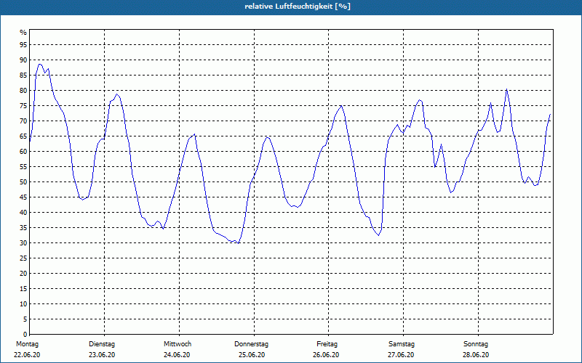
Task: Click the y-axis value '55'
Action: click(23, 167)
